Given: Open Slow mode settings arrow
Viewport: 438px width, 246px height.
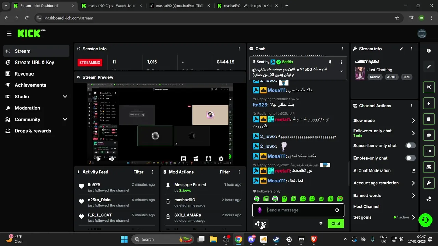Looking at the screenshot, I should coord(413,121).
